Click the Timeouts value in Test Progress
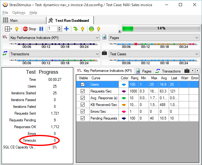This screenshot has height=165, width=202. (55, 140)
